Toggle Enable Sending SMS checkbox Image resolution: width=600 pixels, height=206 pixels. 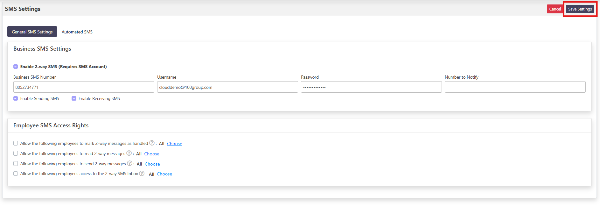coord(16,98)
